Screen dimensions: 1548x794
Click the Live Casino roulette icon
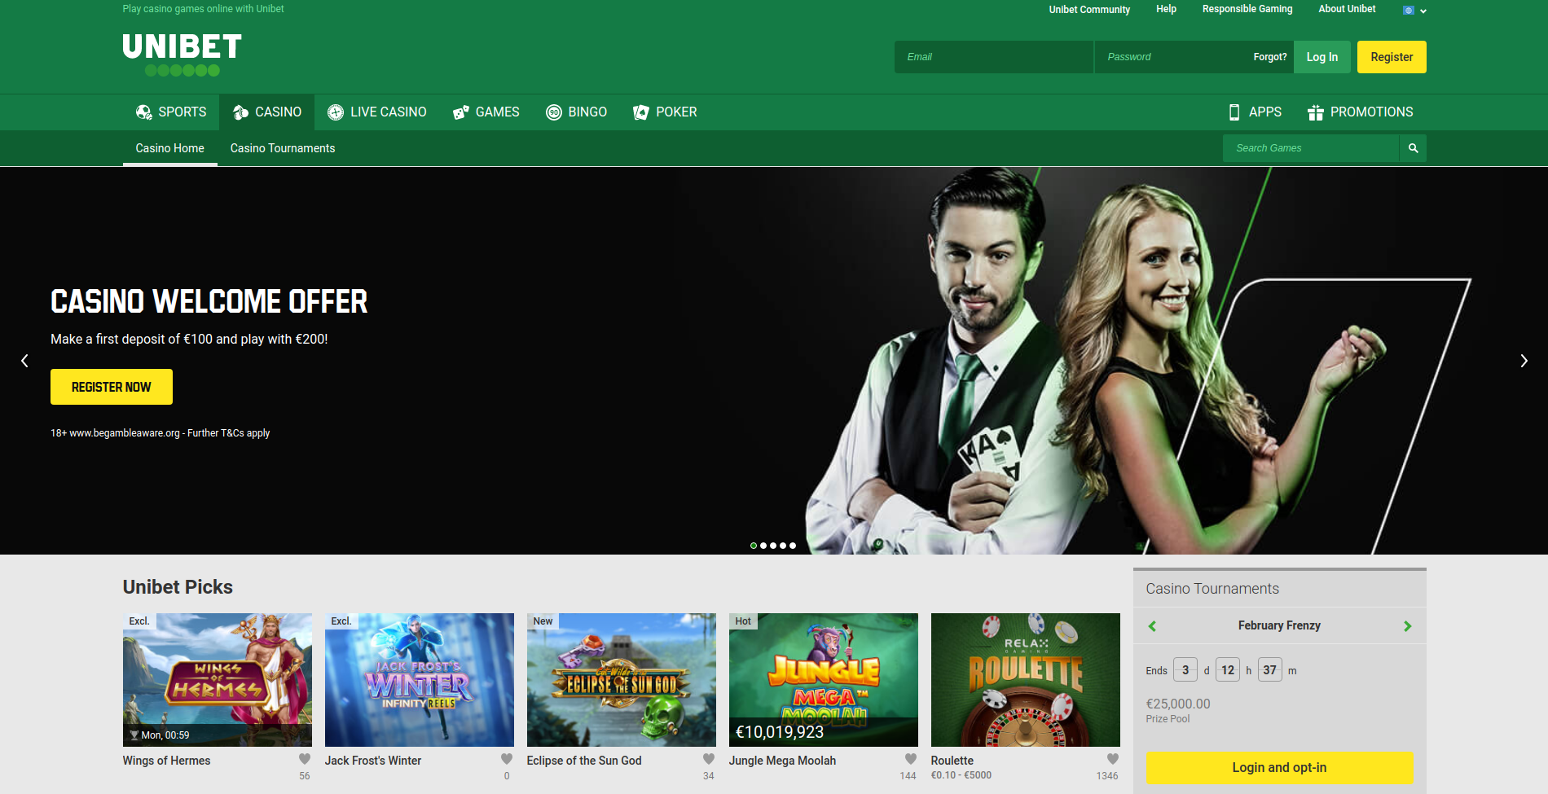(x=335, y=112)
